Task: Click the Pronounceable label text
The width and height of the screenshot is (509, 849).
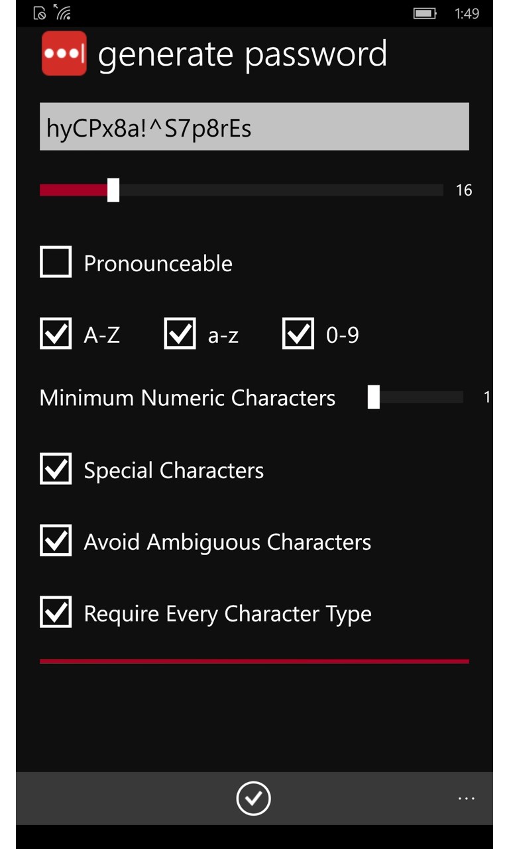Action: [158, 263]
